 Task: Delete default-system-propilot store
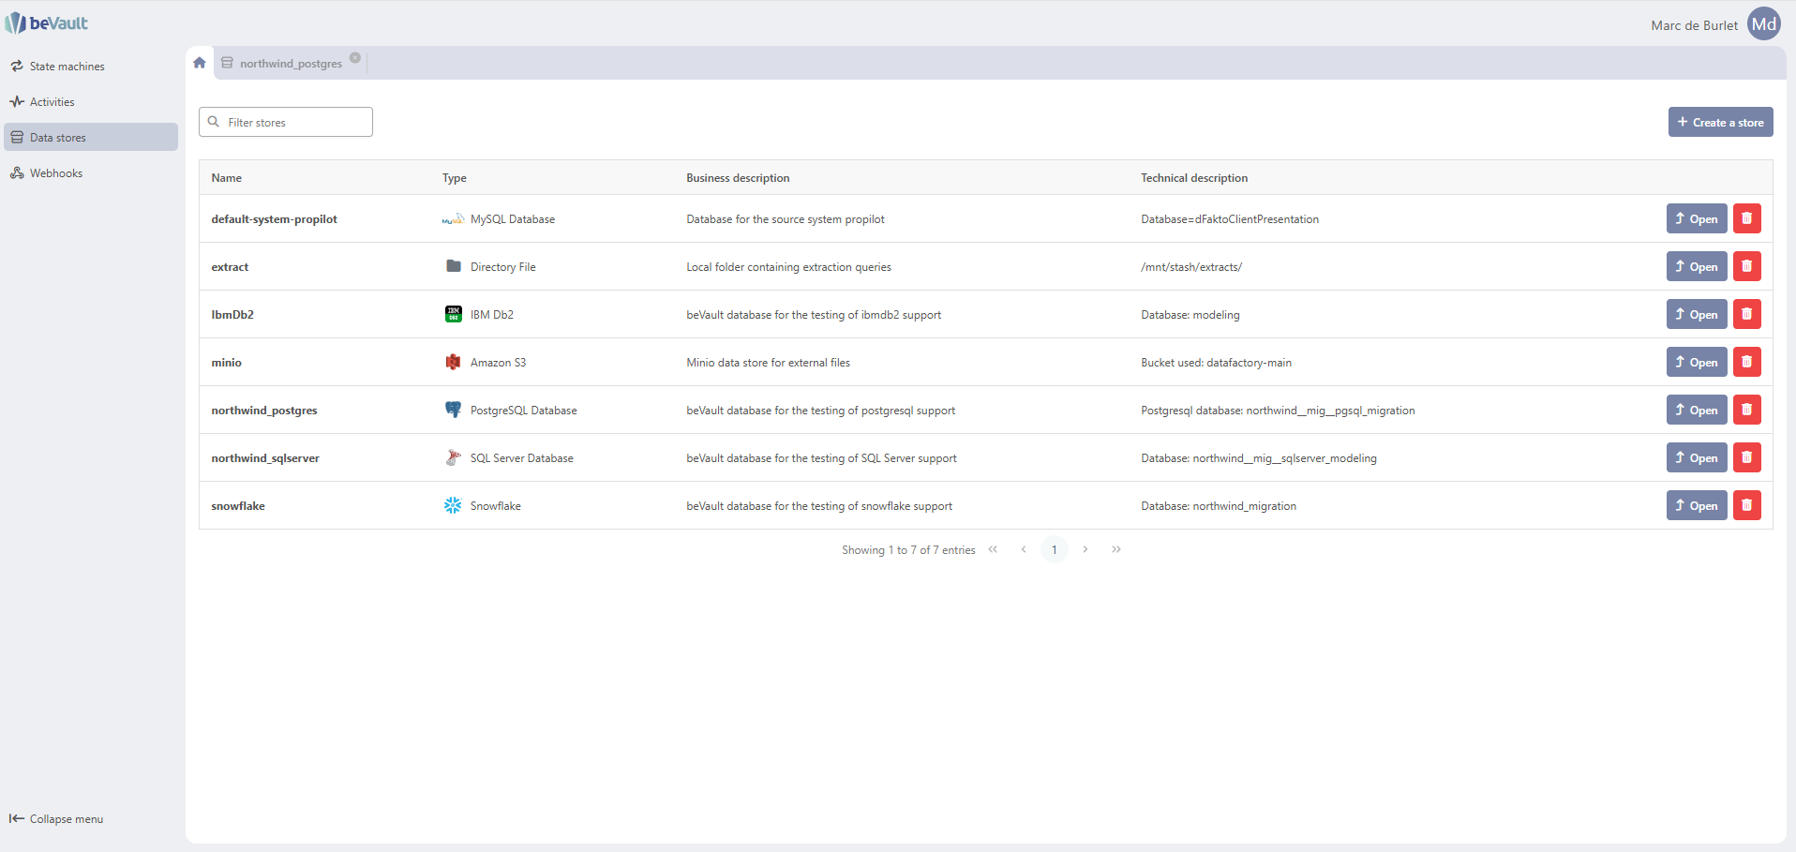point(1746,219)
